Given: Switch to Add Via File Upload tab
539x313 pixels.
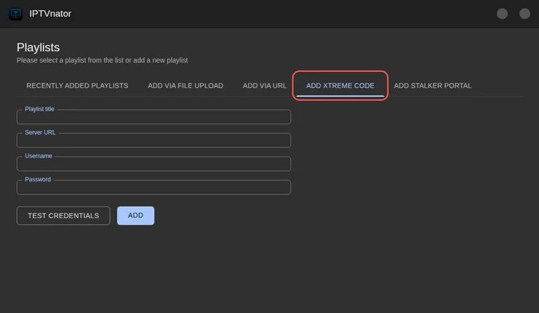Looking at the screenshot, I should pos(185,85).
